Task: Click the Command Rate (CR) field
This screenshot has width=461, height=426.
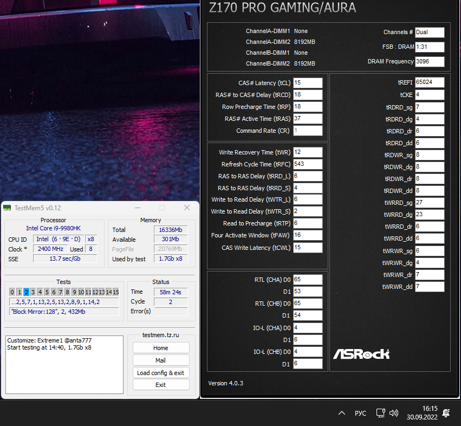Action: click(x=308, y=131)
